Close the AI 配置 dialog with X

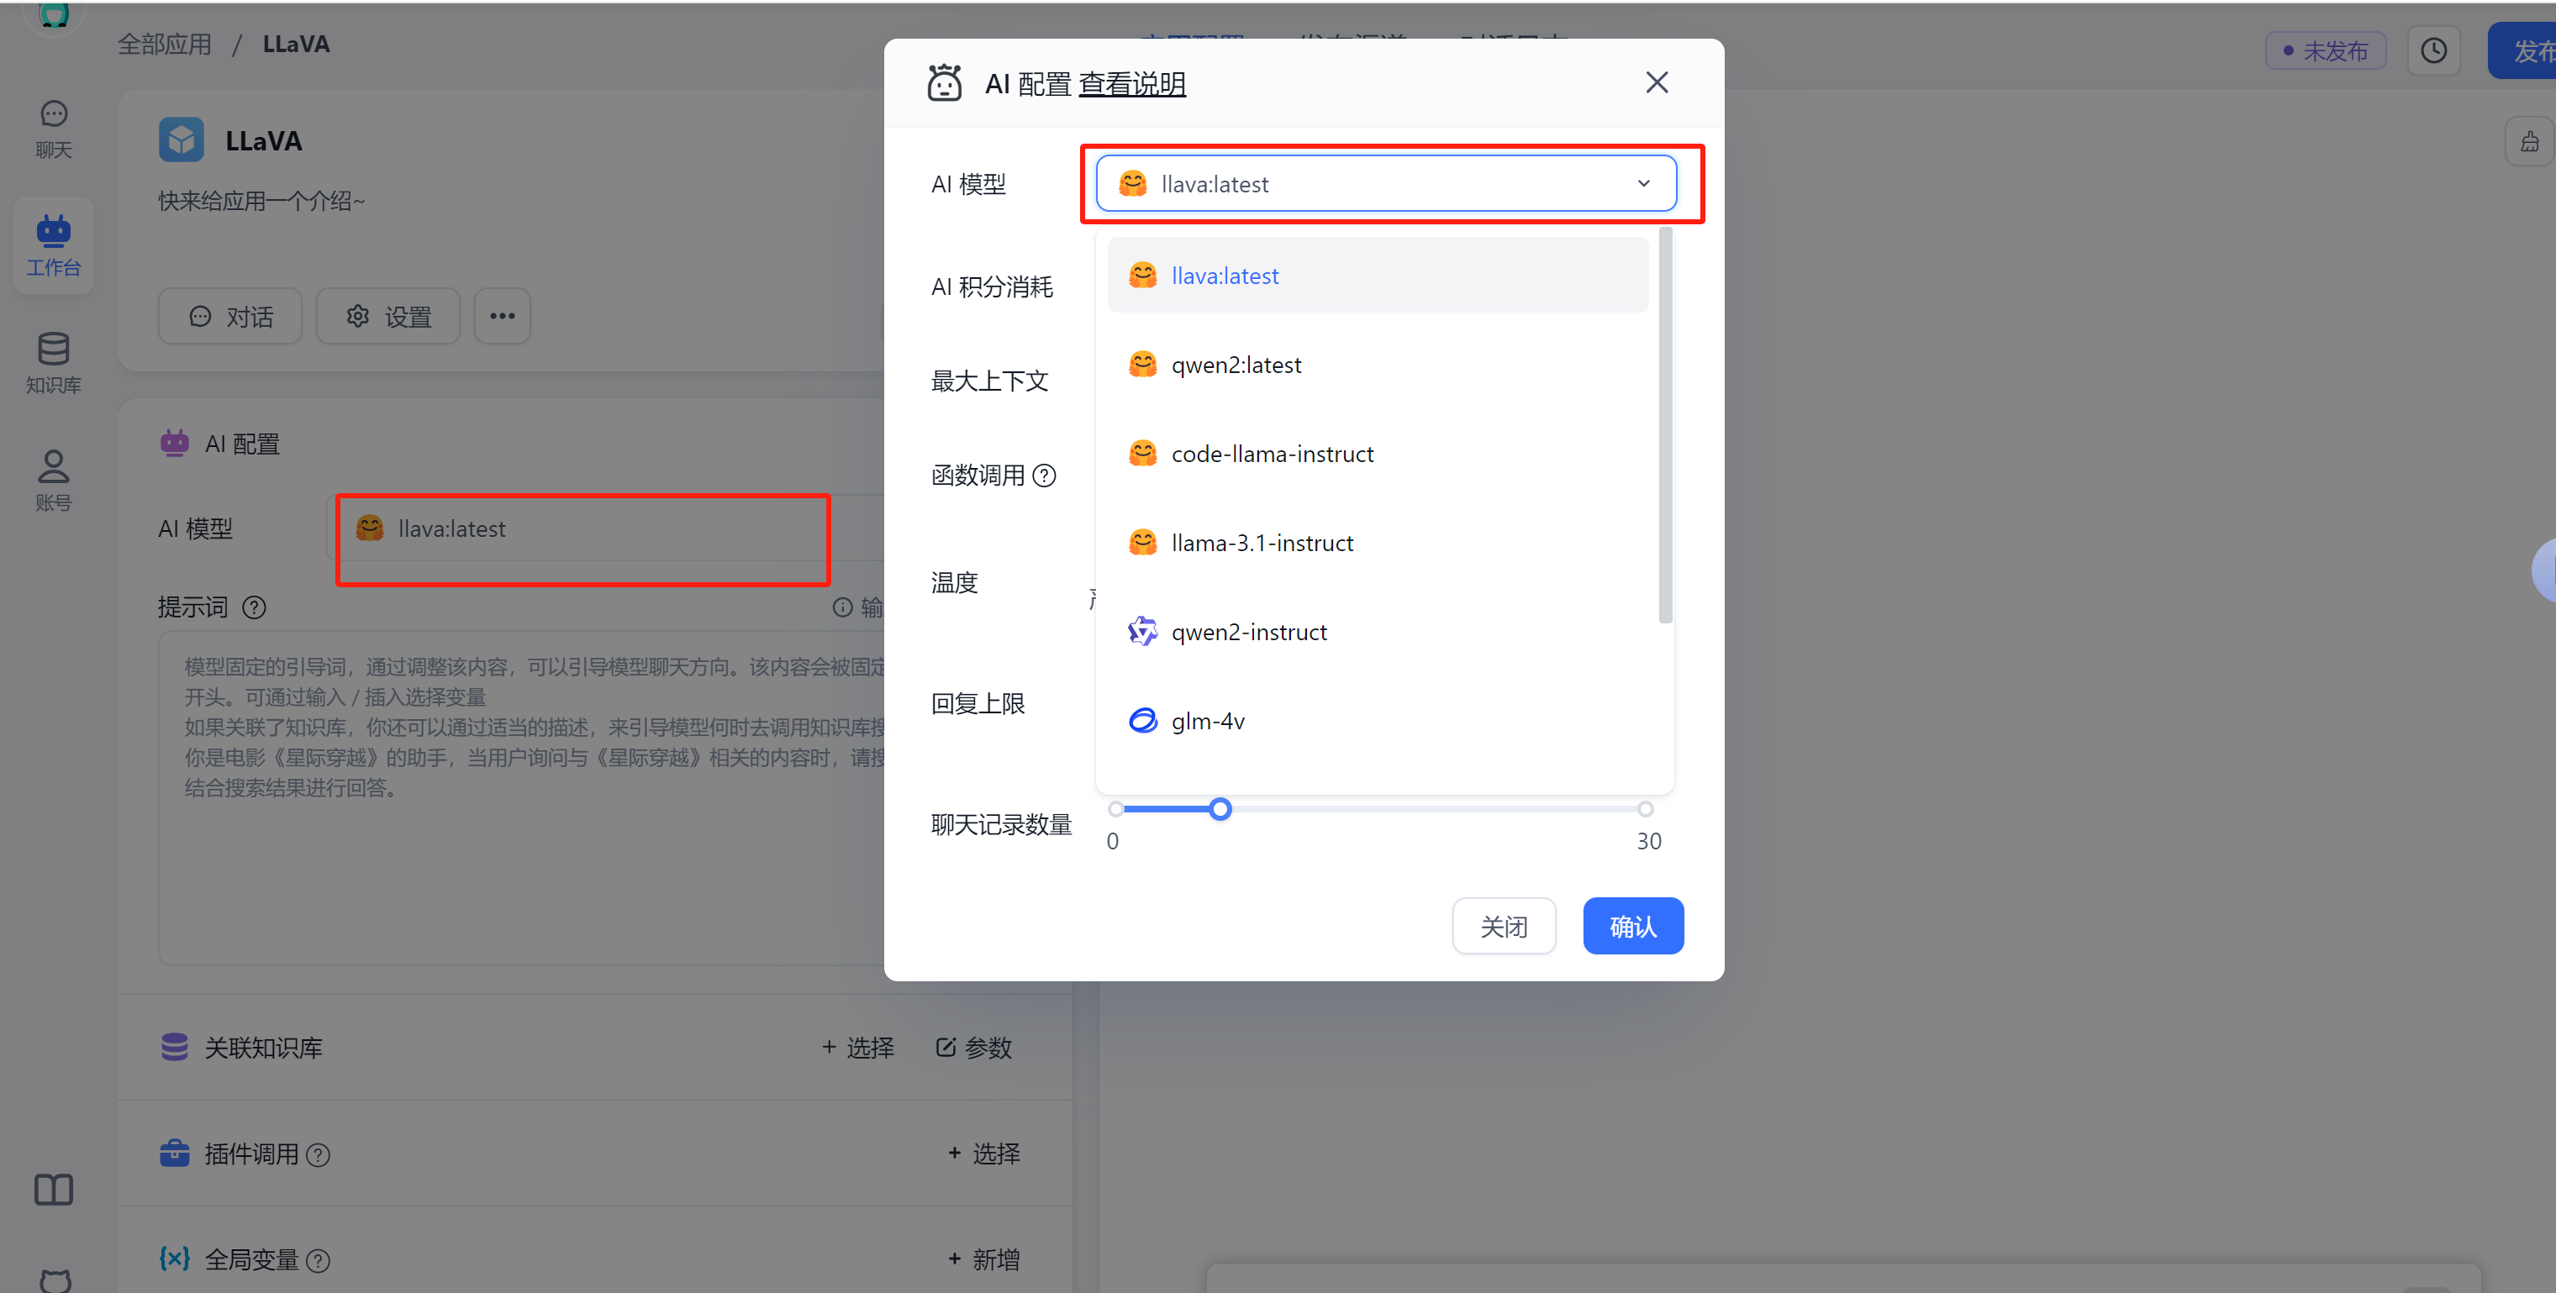tap(1656, 82)
